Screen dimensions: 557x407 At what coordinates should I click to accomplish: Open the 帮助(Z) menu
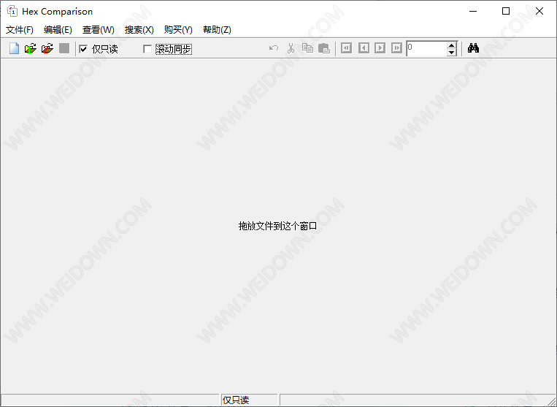click(217, 30)
